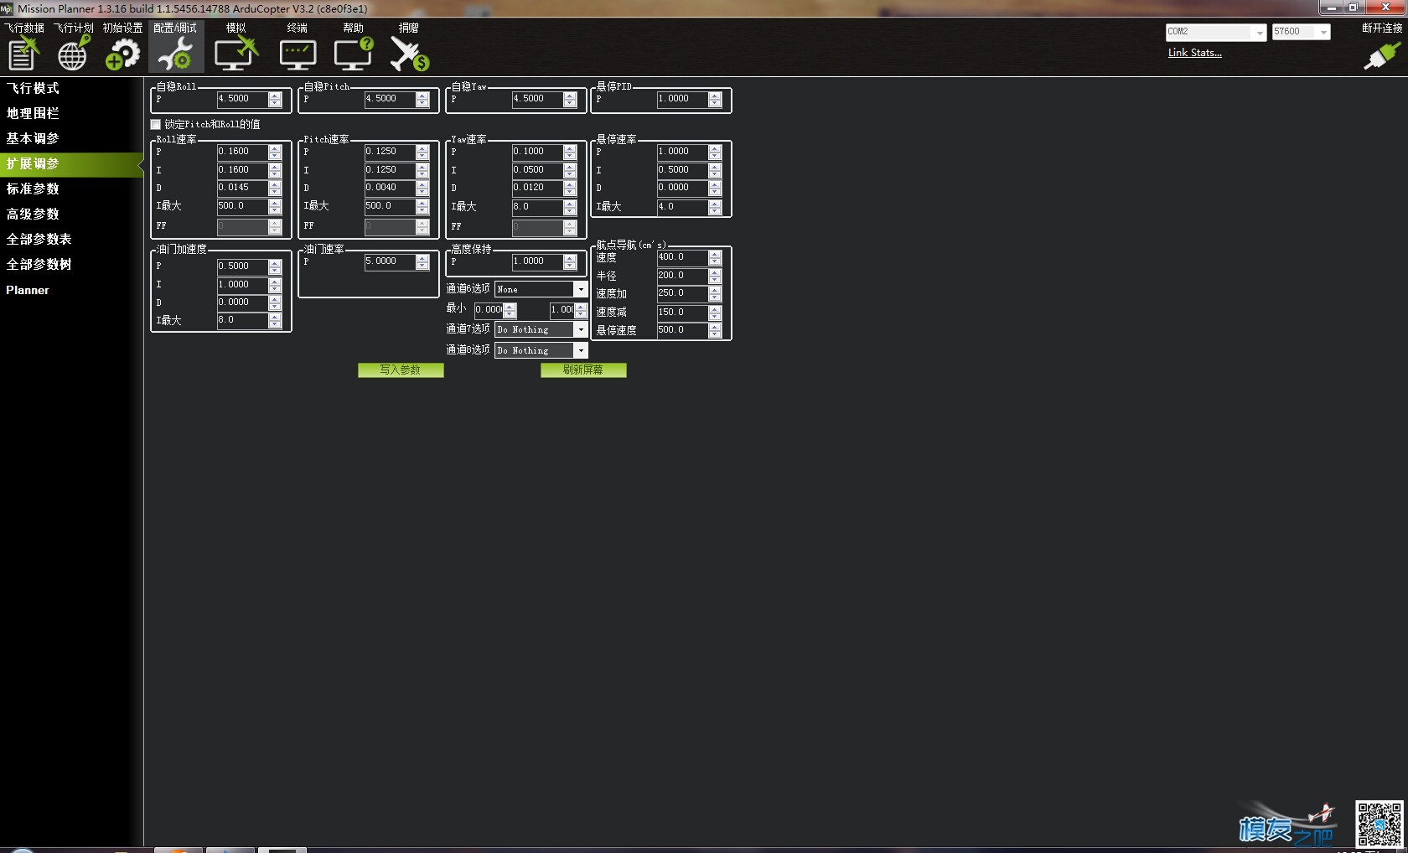Click 通道6 max value 1.000 field
Image resolution: width=1408 pixels, height=853 pixels.
tap(562, 310)
